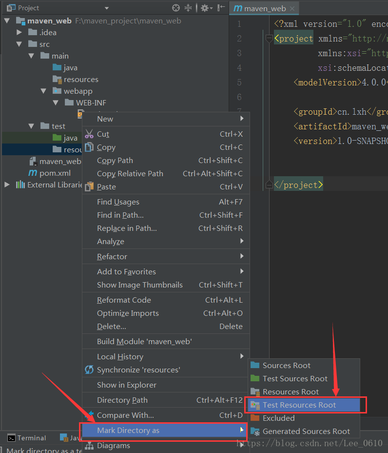Collapse the maven_web project root node
Viewport: 388px width, 453px height.
point(7,21)
